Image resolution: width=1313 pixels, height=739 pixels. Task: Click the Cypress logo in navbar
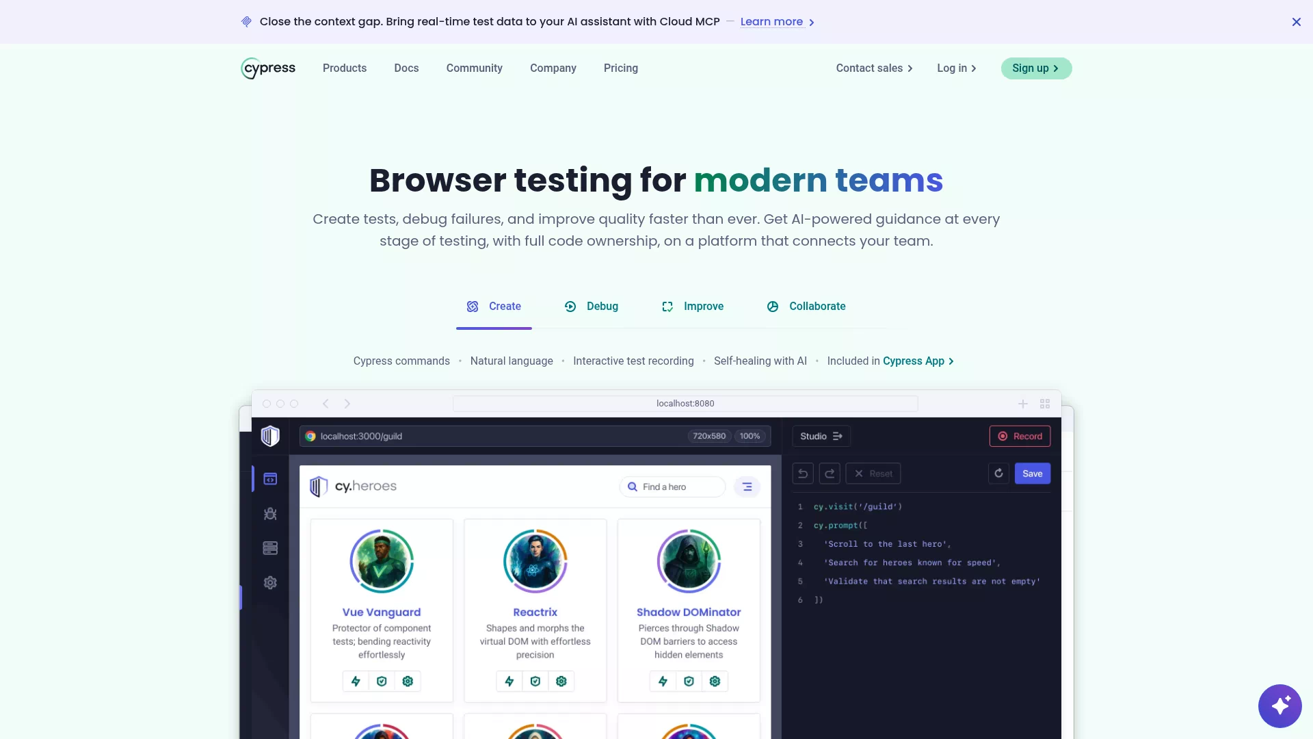268,68
